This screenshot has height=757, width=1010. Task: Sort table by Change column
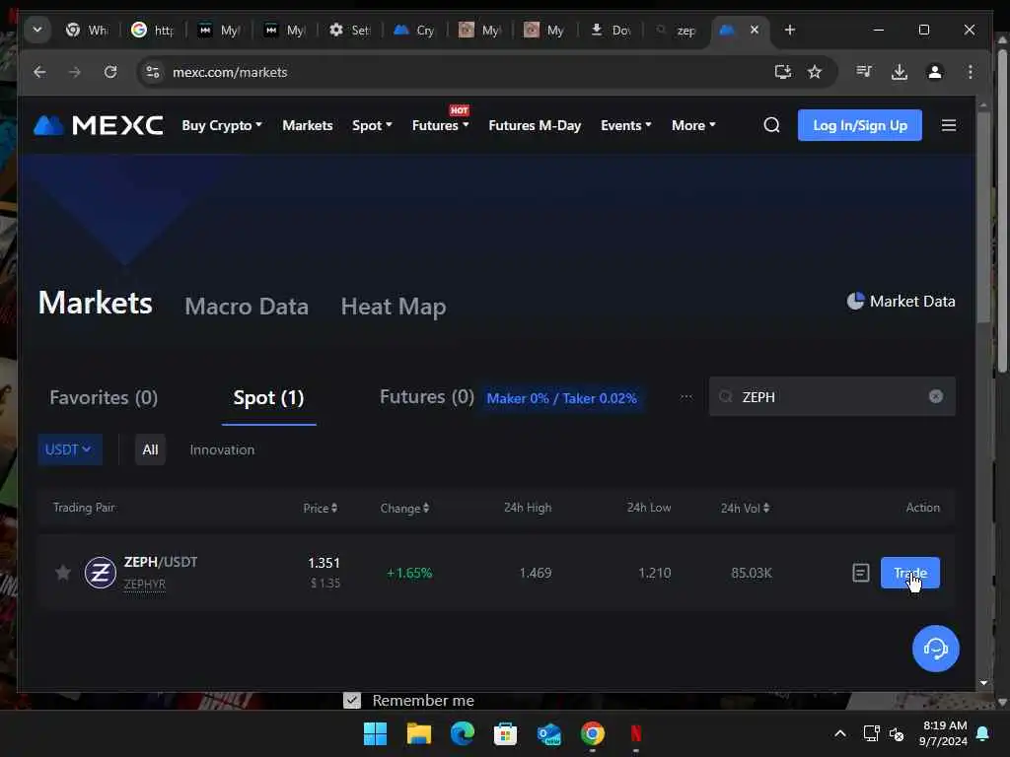(x=404, y=508)
